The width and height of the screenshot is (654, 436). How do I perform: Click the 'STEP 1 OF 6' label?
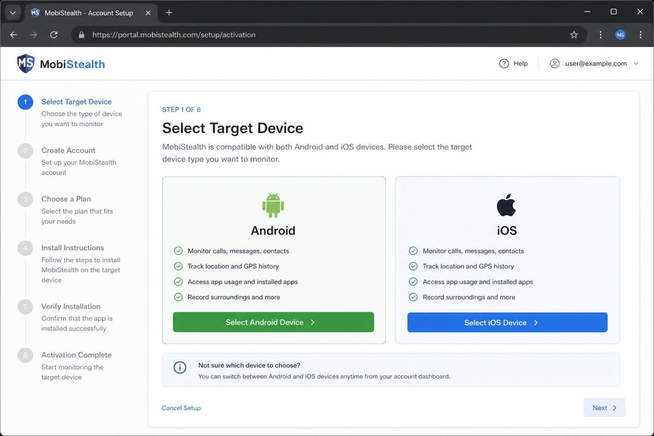pyautogui.click(x=181, y=110)
